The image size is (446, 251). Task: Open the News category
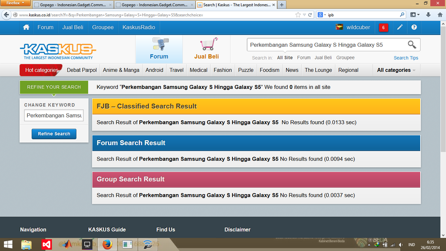tap(292, 70)
